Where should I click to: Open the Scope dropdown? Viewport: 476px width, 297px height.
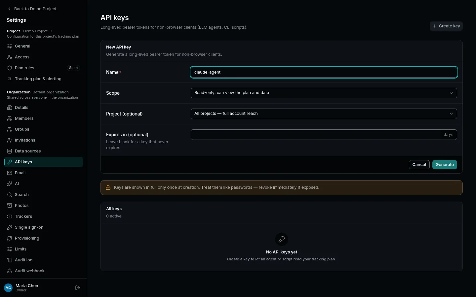(324, 93)
